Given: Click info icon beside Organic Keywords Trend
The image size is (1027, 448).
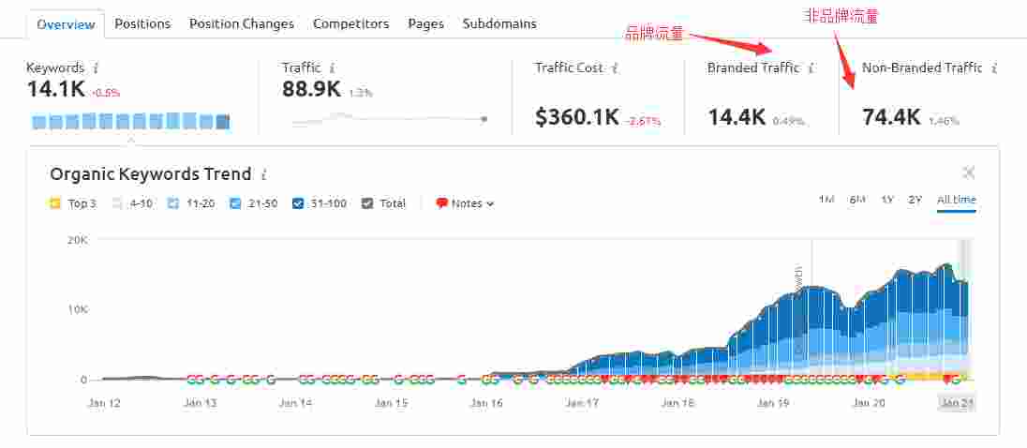Looking at the screenshot, I should (265, 174).
